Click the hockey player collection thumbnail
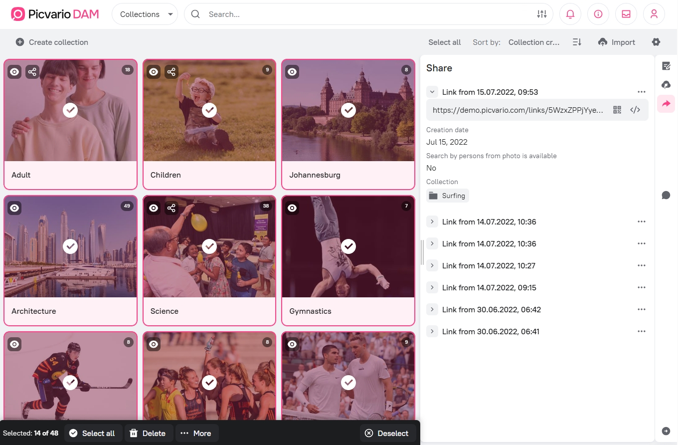Screen dimensions: 678x445 point(70,377)
